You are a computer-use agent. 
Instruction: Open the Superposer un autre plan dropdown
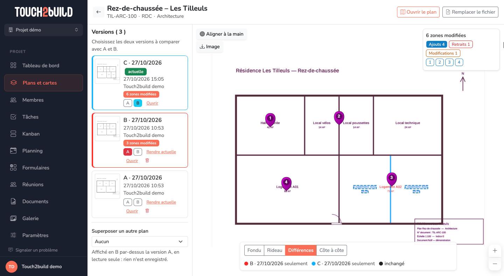point(140,241)
